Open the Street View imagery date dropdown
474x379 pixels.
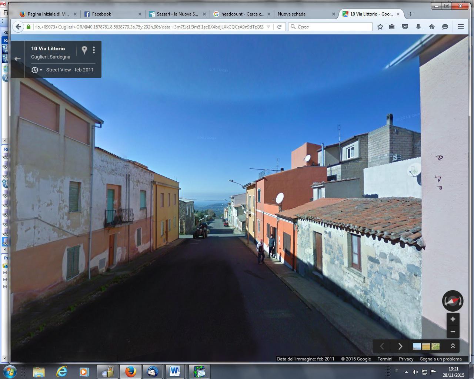pyautogui.click(x=36, y=70)
